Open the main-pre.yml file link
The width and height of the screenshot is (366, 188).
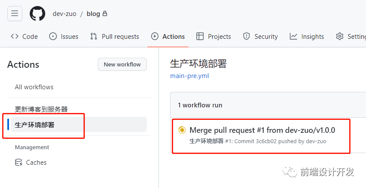[x=189, y=76]
